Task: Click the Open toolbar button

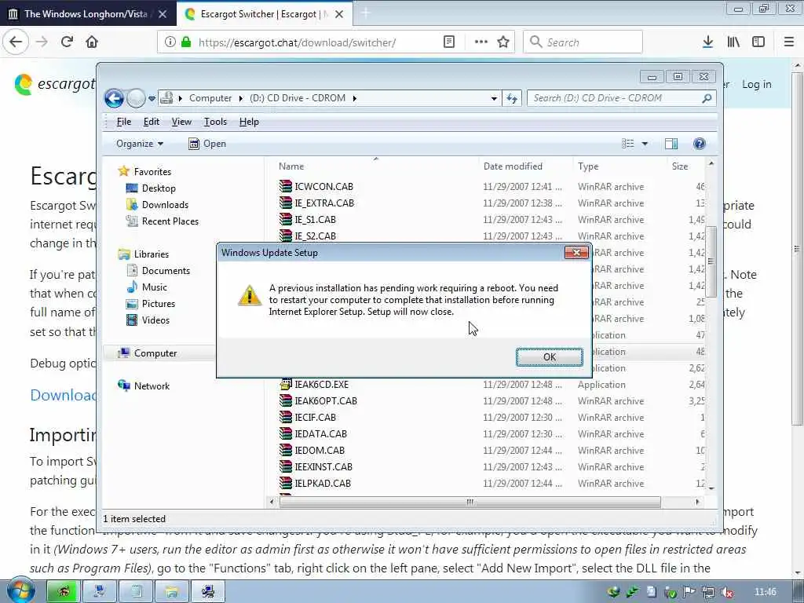Action: click(207, 144)
